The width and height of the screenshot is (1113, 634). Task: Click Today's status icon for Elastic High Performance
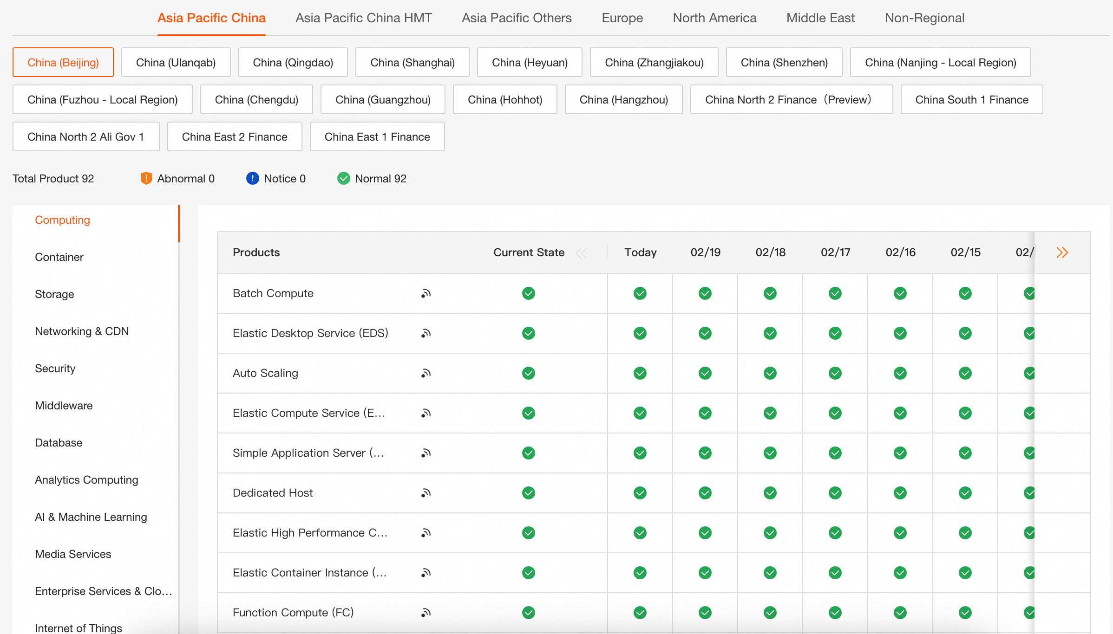click(x=640, y=533)
